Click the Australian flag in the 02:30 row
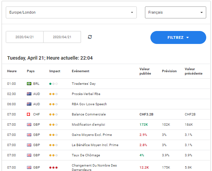This screenshot has height=171, width=212. coord(29,94)
